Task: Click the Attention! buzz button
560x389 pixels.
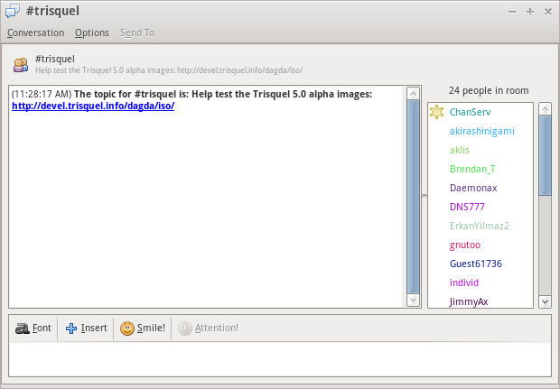Action: tap(209, 328)
